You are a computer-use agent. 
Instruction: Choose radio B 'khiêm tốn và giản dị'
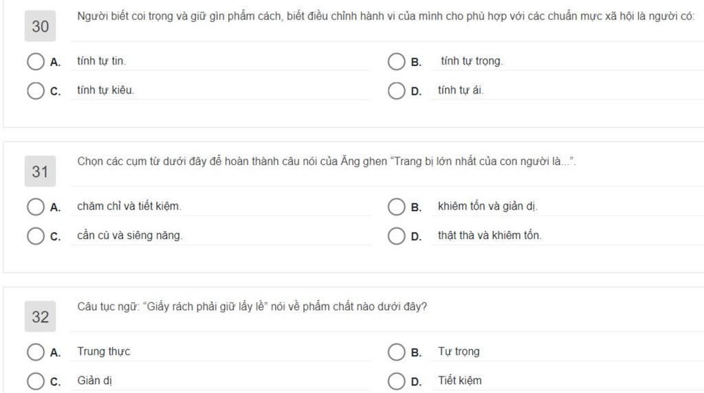tap(397, 207)
